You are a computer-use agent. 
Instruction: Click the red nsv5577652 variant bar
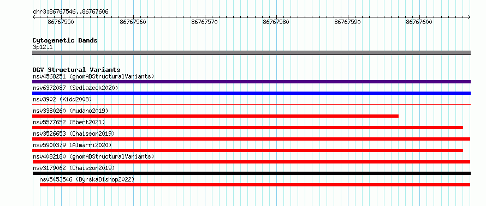point(248,128)
